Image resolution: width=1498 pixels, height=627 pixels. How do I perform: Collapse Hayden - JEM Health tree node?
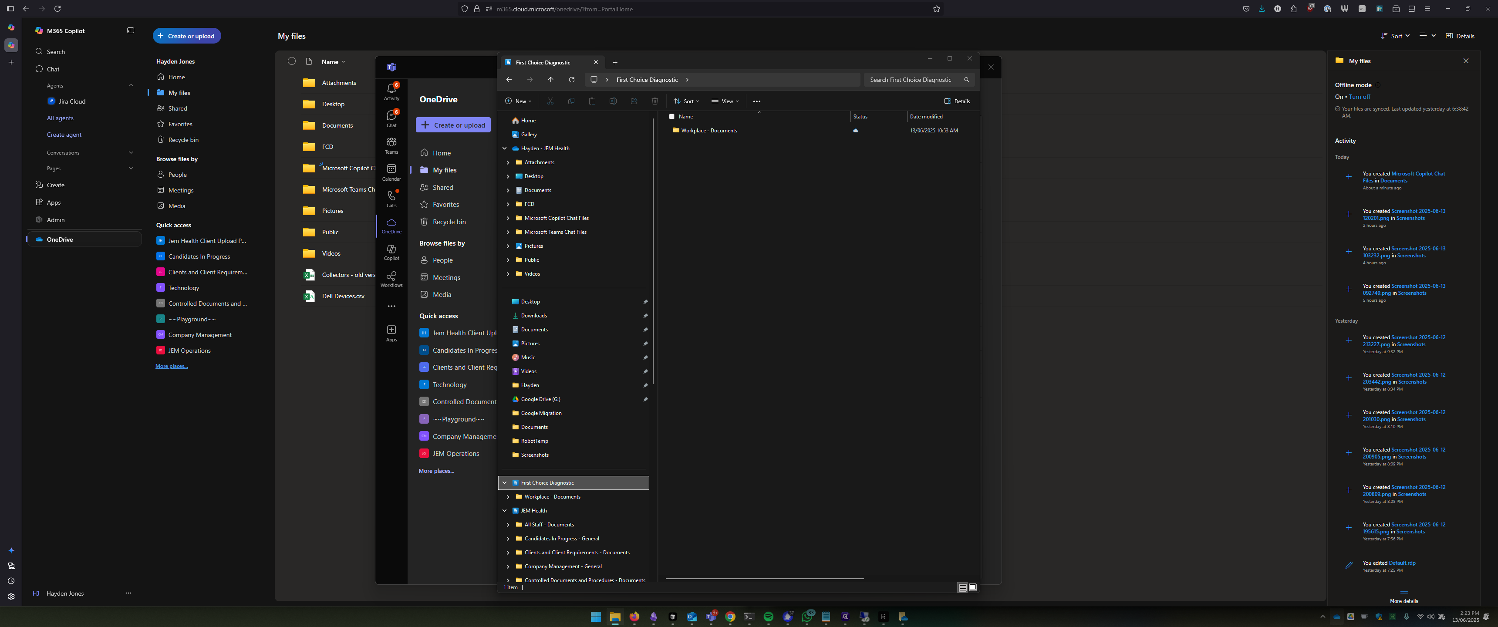504,148
